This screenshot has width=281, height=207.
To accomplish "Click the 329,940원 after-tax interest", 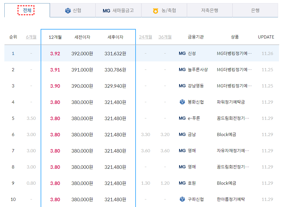I will tap(116, 86).
